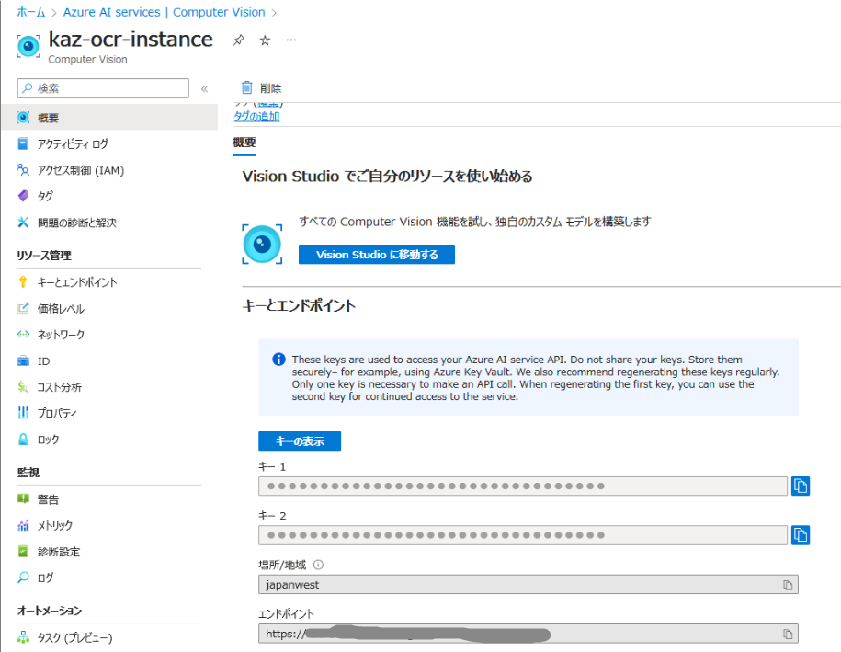This screenshot has height=652, width=841.
Task: Go to ホーム breadcrumb
Action: (31, 12)
